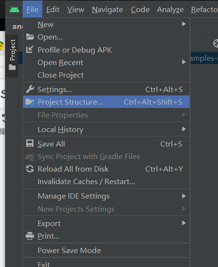Expand the Local History submenu arrow

184,129
